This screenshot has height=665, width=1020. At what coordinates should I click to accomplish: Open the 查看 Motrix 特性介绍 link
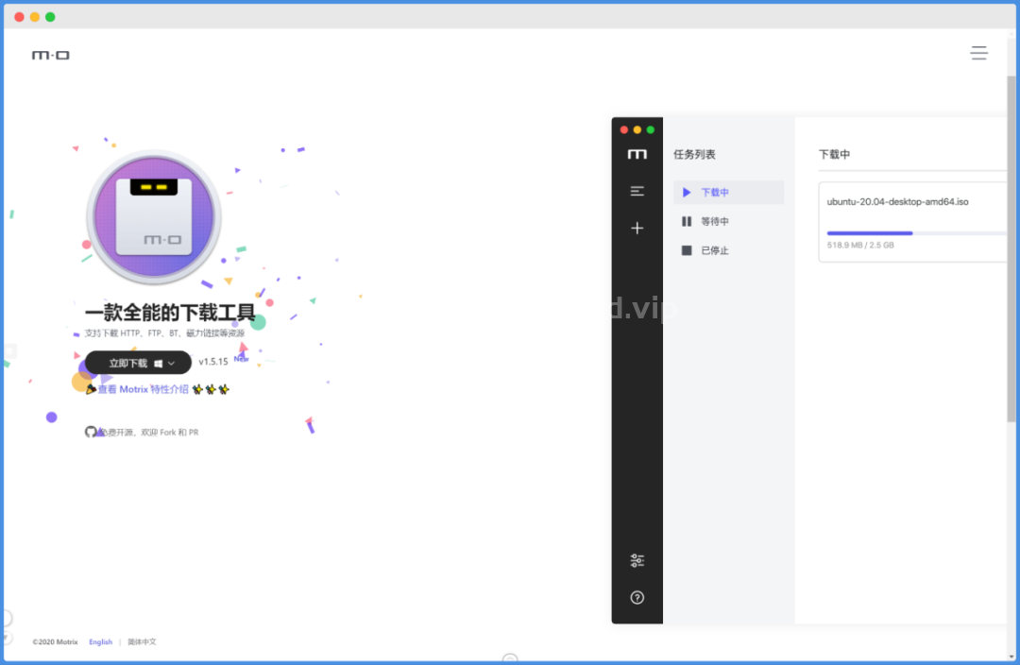tap(144, 389)
